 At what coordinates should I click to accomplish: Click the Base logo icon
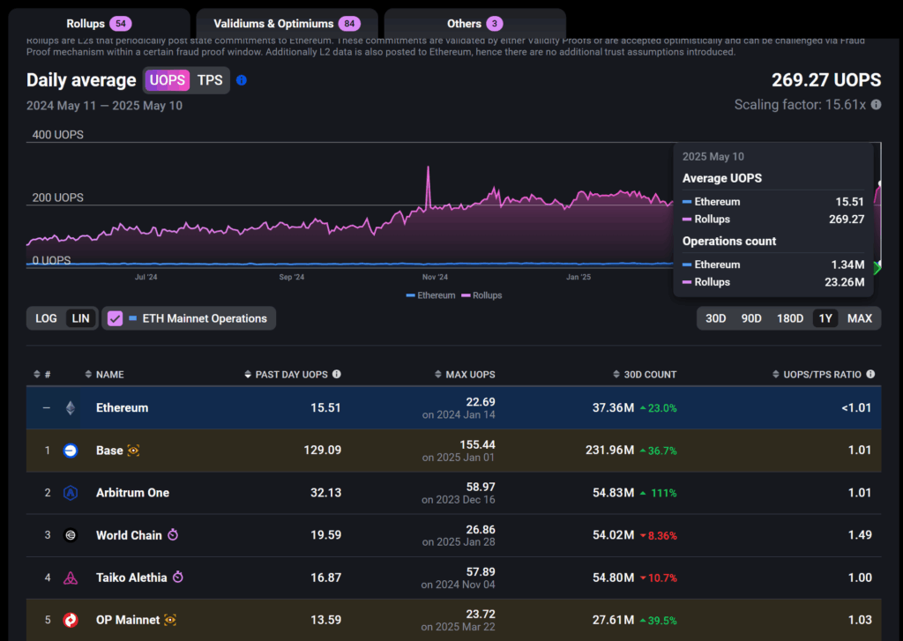coord(71,451)
